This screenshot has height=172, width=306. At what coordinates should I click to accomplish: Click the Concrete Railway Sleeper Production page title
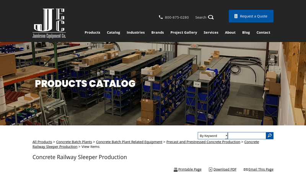click(x=80, y=157)
